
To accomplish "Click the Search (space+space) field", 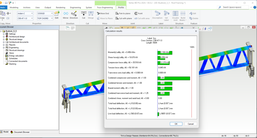I will pos(233,7).
